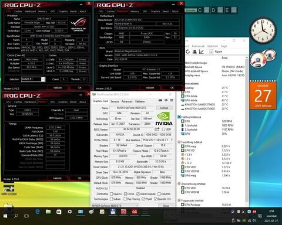
Task: Click the floppy disk taskbar icon
Action: click(113, 212)
